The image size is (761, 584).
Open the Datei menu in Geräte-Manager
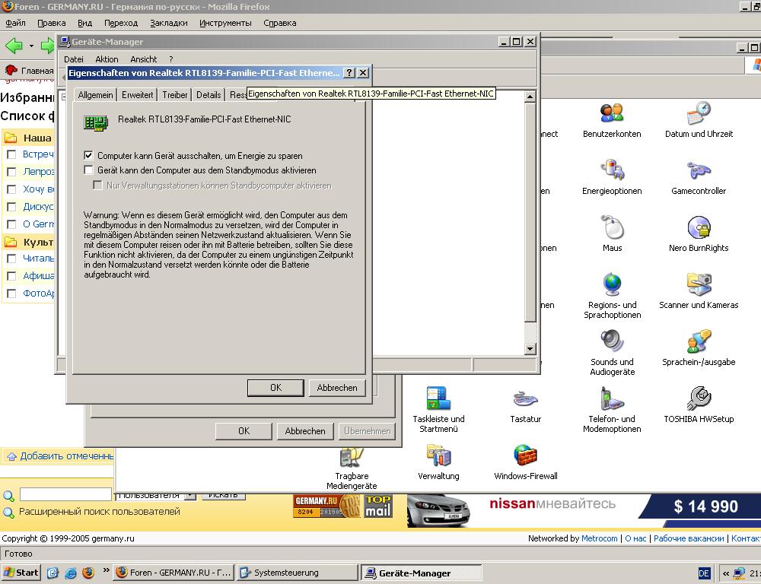point(74,59)
